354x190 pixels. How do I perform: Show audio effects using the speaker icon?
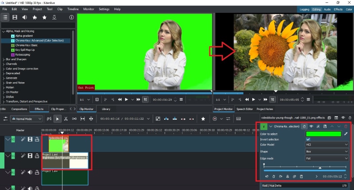25,17
